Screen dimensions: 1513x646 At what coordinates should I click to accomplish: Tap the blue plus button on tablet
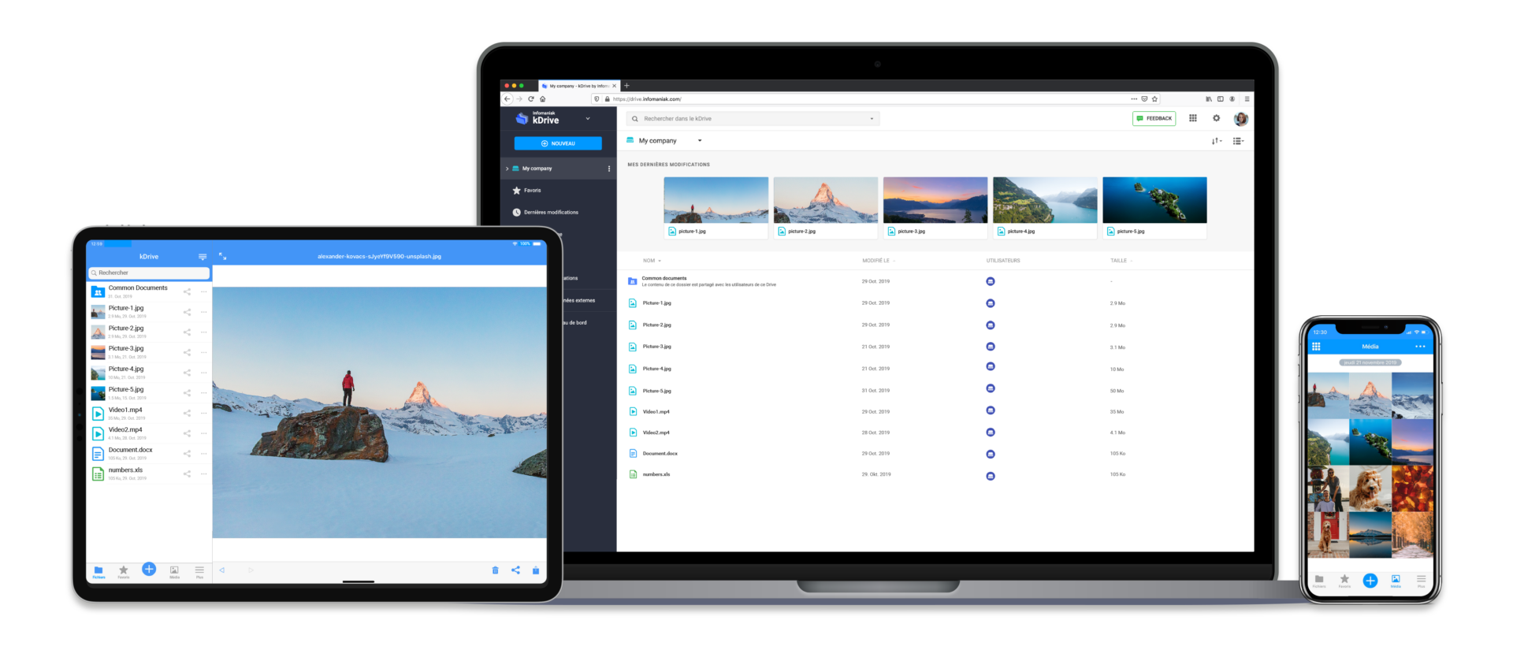(149, 569)
